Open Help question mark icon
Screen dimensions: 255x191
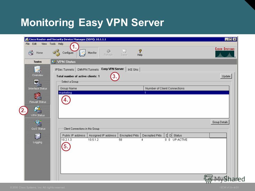coord(140,51)
